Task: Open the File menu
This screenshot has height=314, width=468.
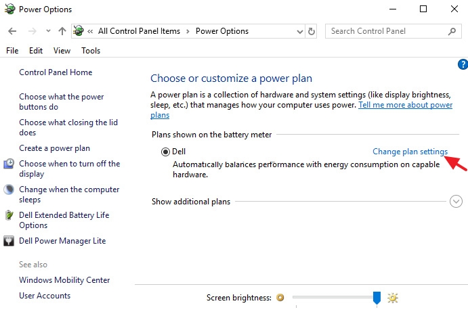Action: click(x=12, y=51)
